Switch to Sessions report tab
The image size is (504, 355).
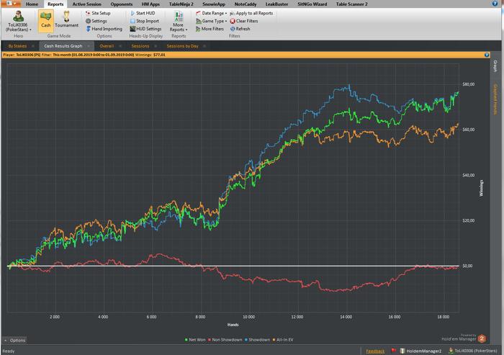[140, 46]
